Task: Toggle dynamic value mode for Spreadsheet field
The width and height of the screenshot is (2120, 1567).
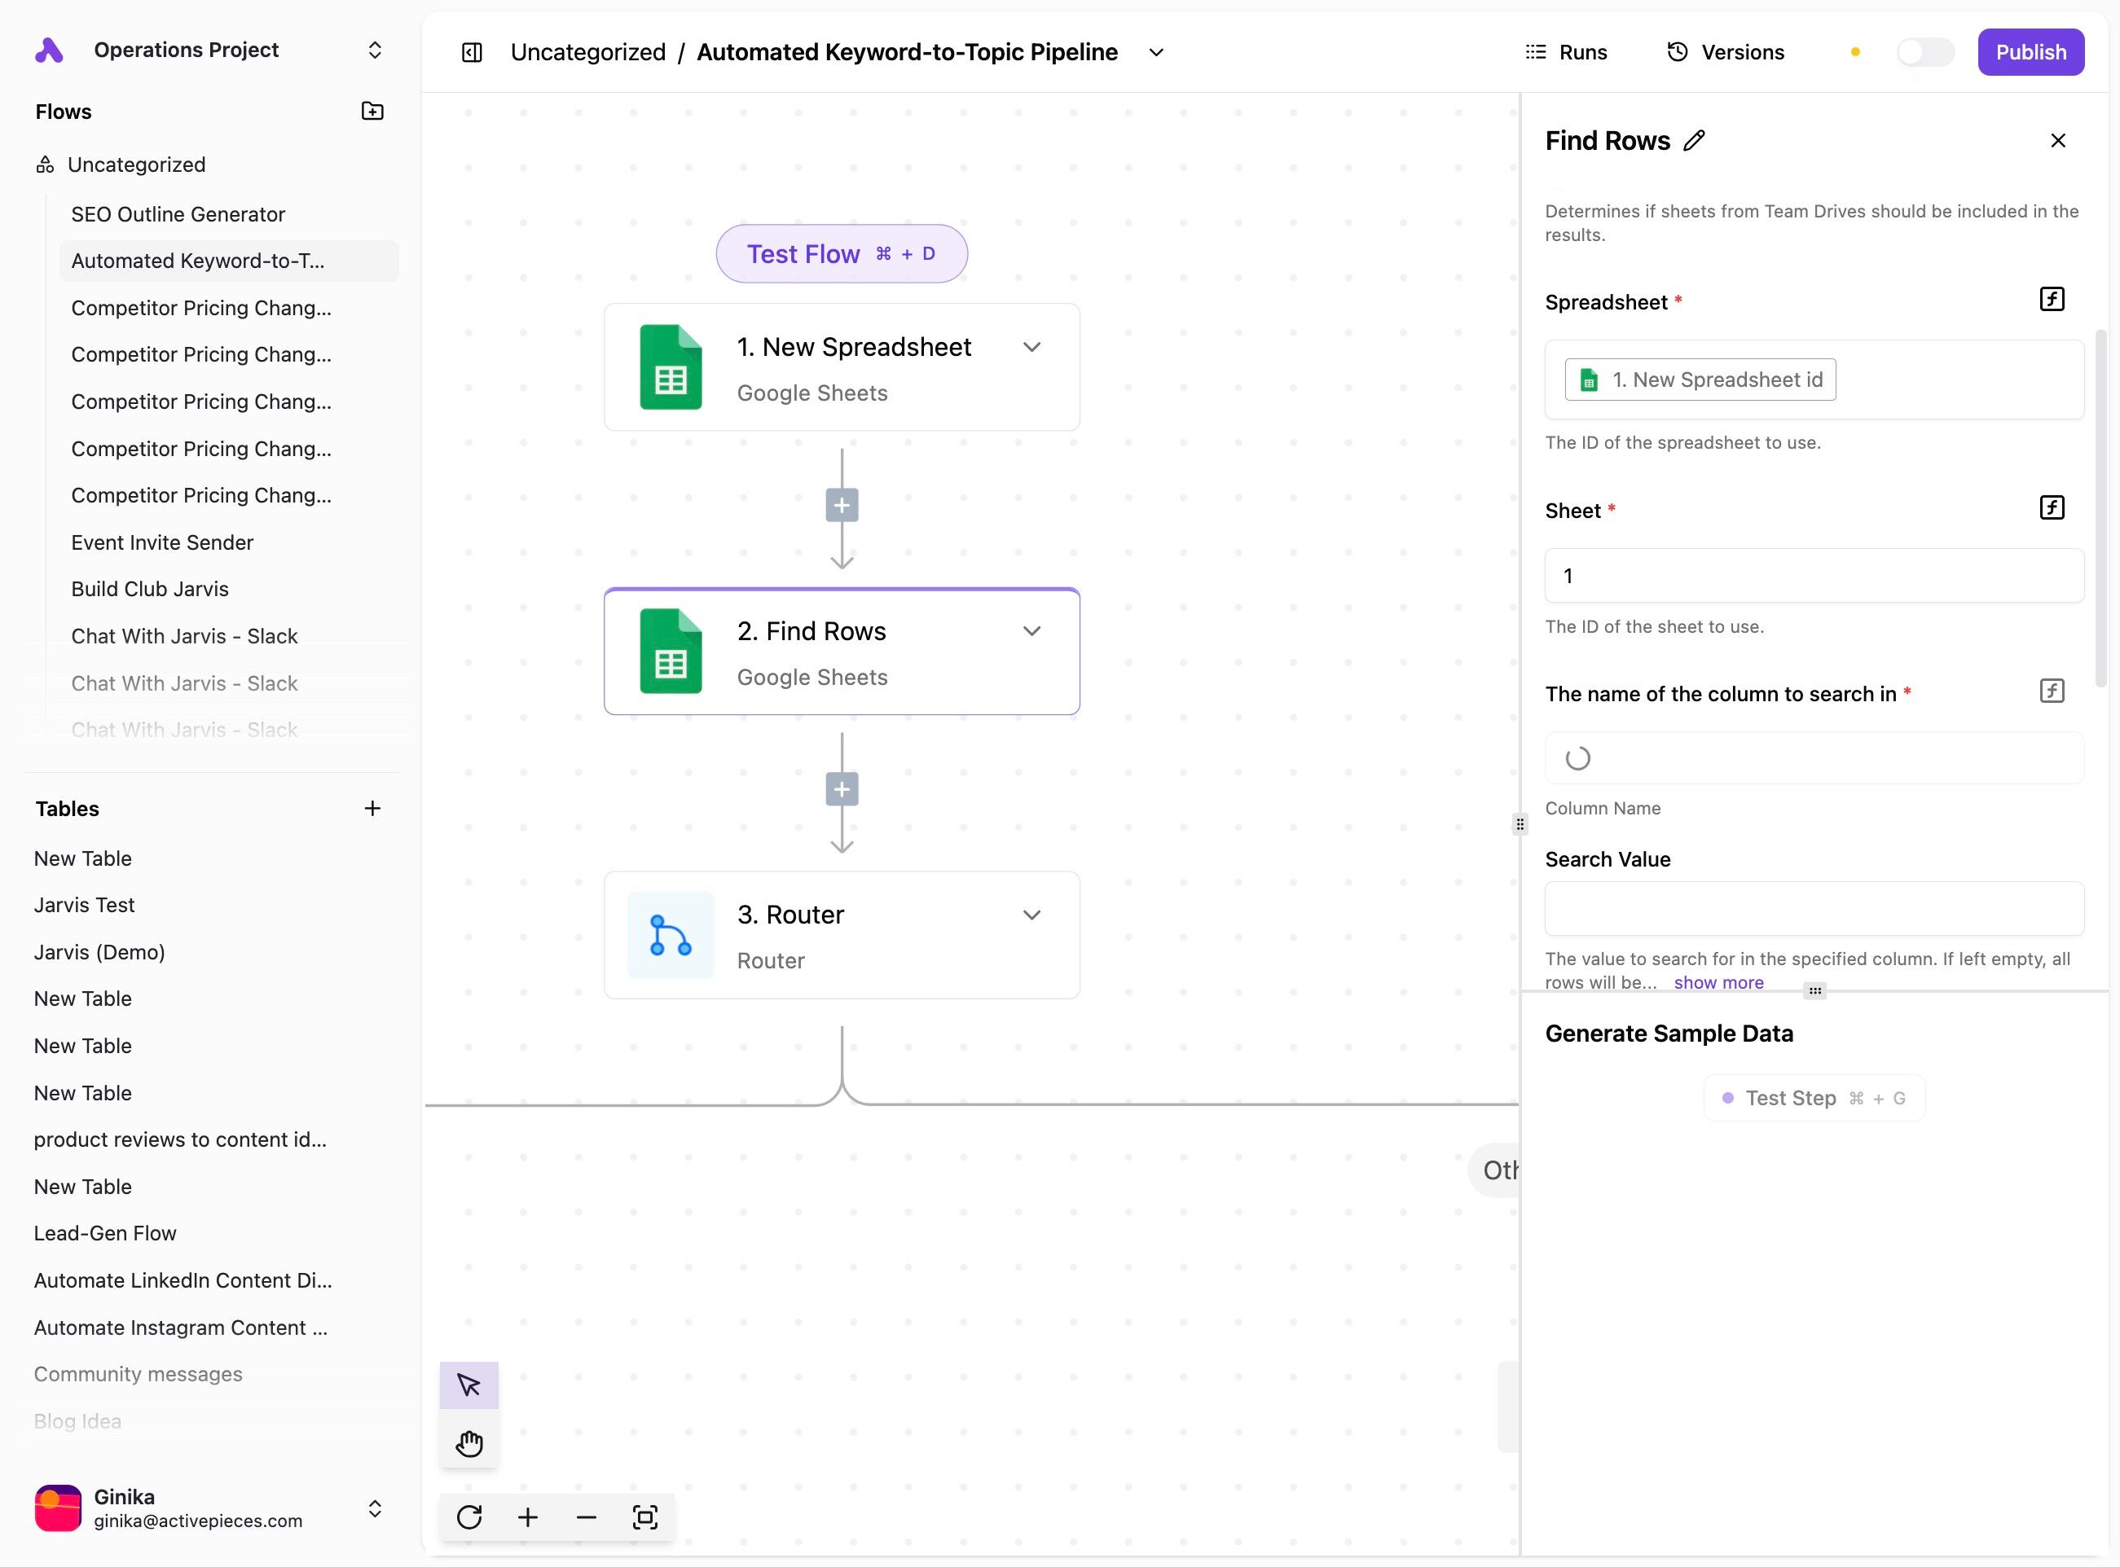Action: 2051,300
